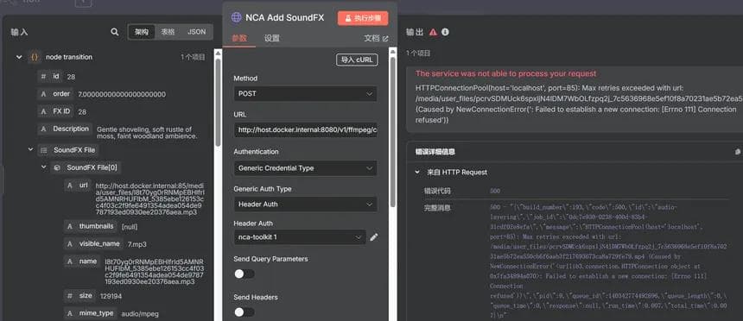Click the mime_type value audio/mpeg

pos(140,314)
